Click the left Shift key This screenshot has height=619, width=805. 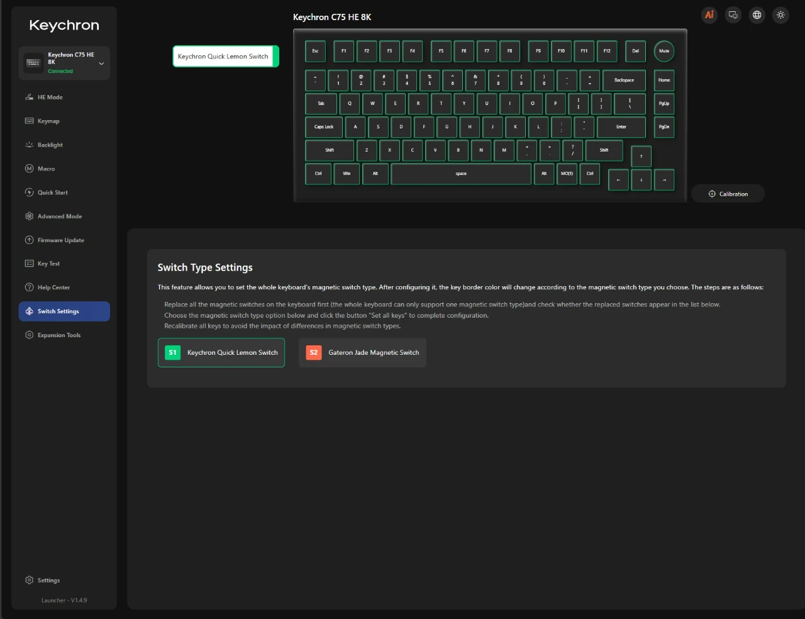[330, 150]
